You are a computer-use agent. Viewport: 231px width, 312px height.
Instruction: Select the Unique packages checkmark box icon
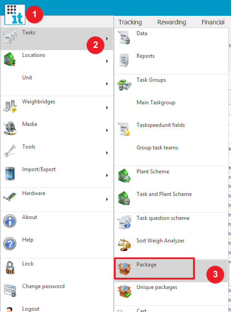124,291
